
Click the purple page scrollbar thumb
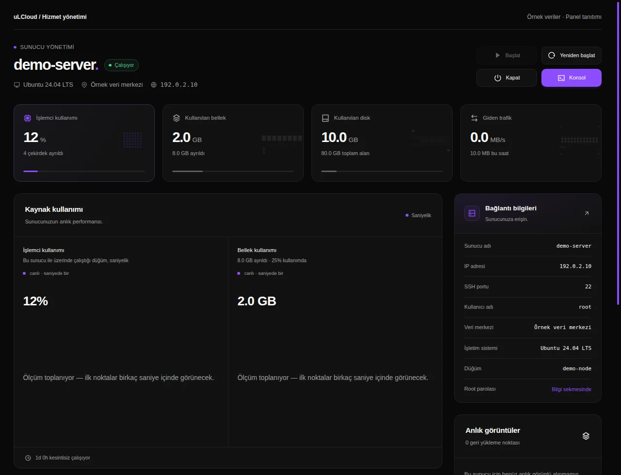click(618, 153)
